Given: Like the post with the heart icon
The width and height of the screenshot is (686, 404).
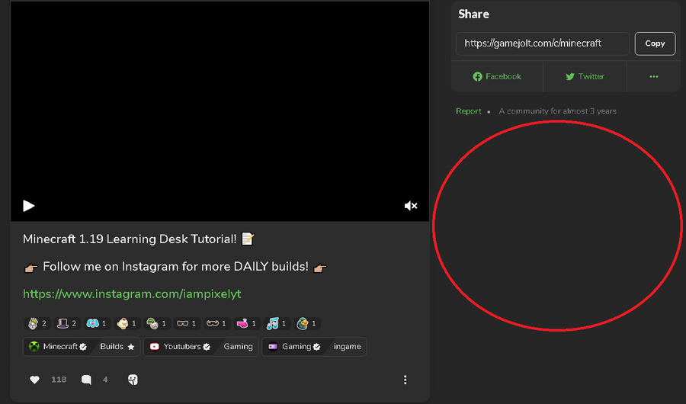Looking at the screenshot, I should tap(34, 380).
